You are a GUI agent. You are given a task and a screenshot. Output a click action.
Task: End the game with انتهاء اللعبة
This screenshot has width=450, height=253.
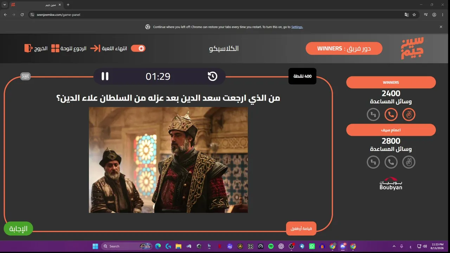tap(109, 48)
